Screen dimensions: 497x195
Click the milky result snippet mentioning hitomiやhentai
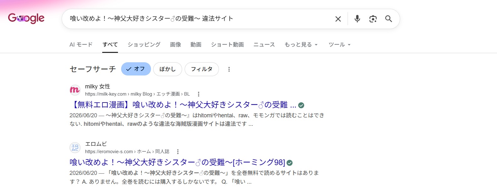click(x=197, y=120)
